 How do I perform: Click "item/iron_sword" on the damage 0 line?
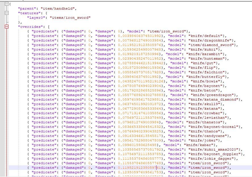(x=167, y=31)
